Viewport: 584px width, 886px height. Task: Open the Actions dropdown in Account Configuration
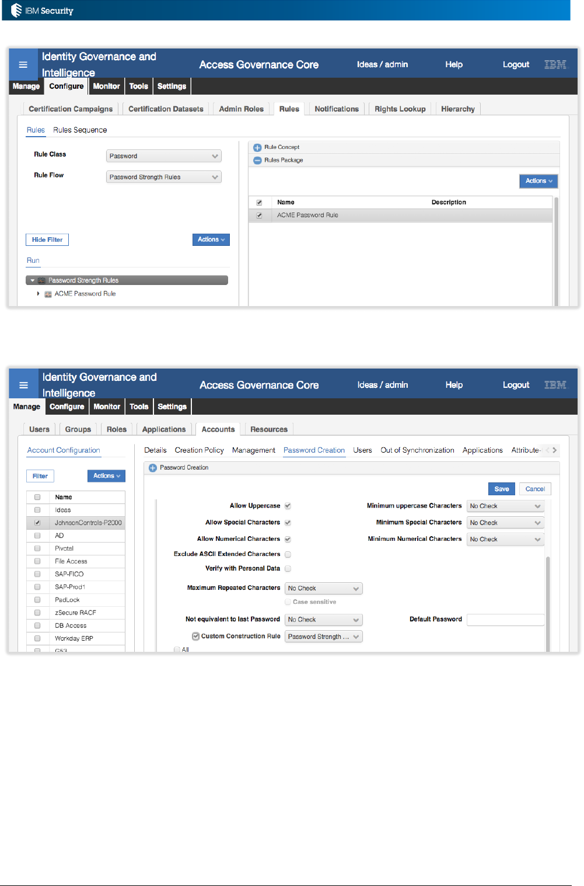coord(106,476)
